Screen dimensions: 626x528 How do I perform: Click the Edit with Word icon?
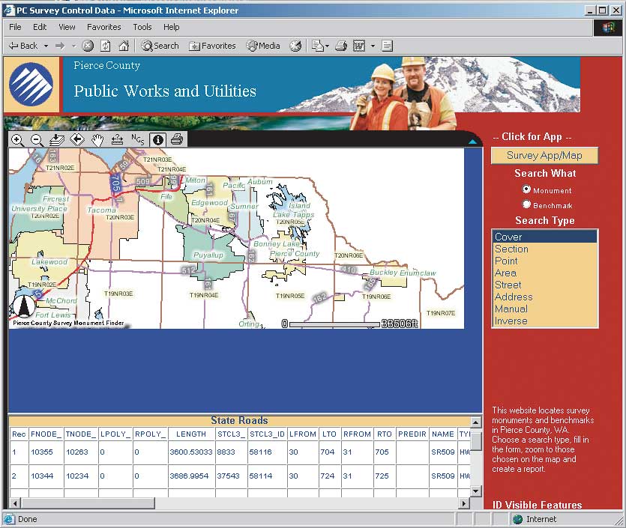pos(359,46)
